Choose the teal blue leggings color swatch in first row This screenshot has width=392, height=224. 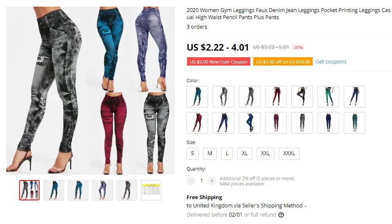197,97
